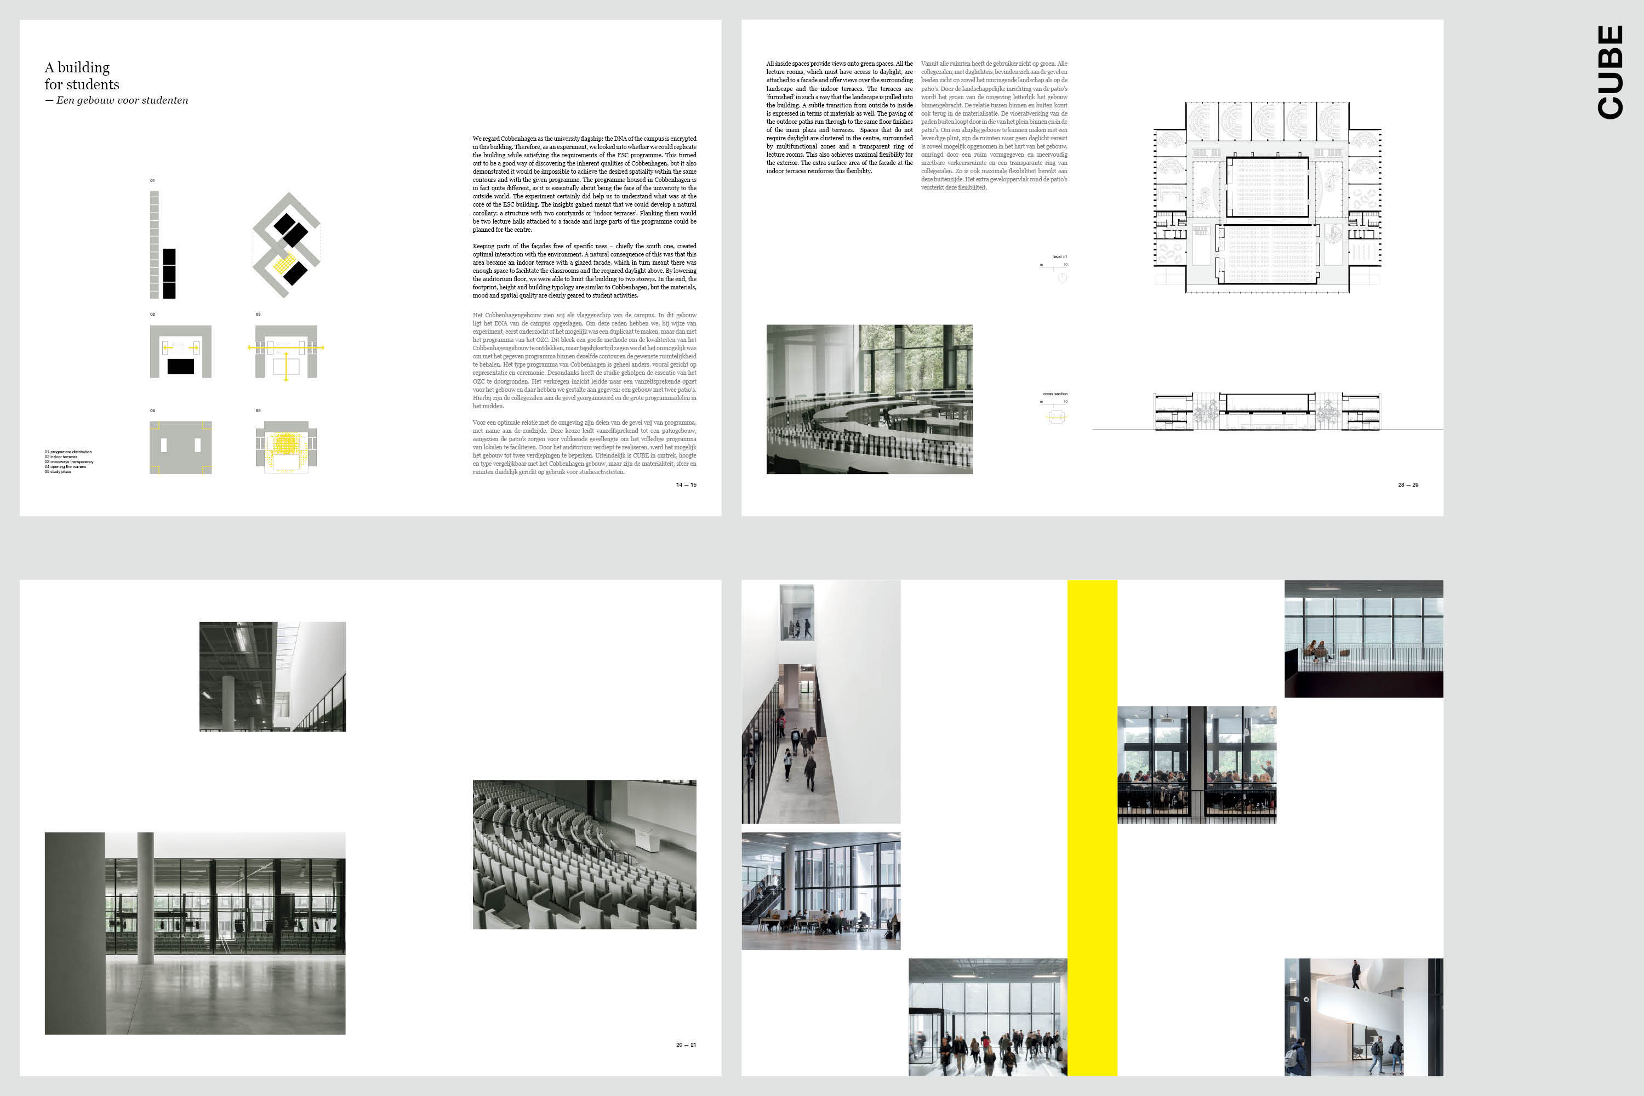Select the indoor terraces diagram 02
The width and height of the screenshot is (1644, 1096).
[x=180, y=352]
